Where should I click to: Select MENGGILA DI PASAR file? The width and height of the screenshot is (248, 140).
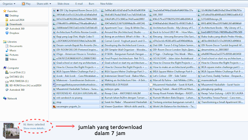(x=124, y=85)
